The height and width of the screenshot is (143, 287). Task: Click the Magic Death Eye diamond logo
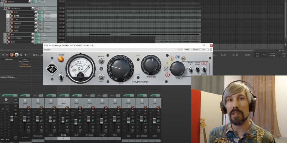[52, 68]
